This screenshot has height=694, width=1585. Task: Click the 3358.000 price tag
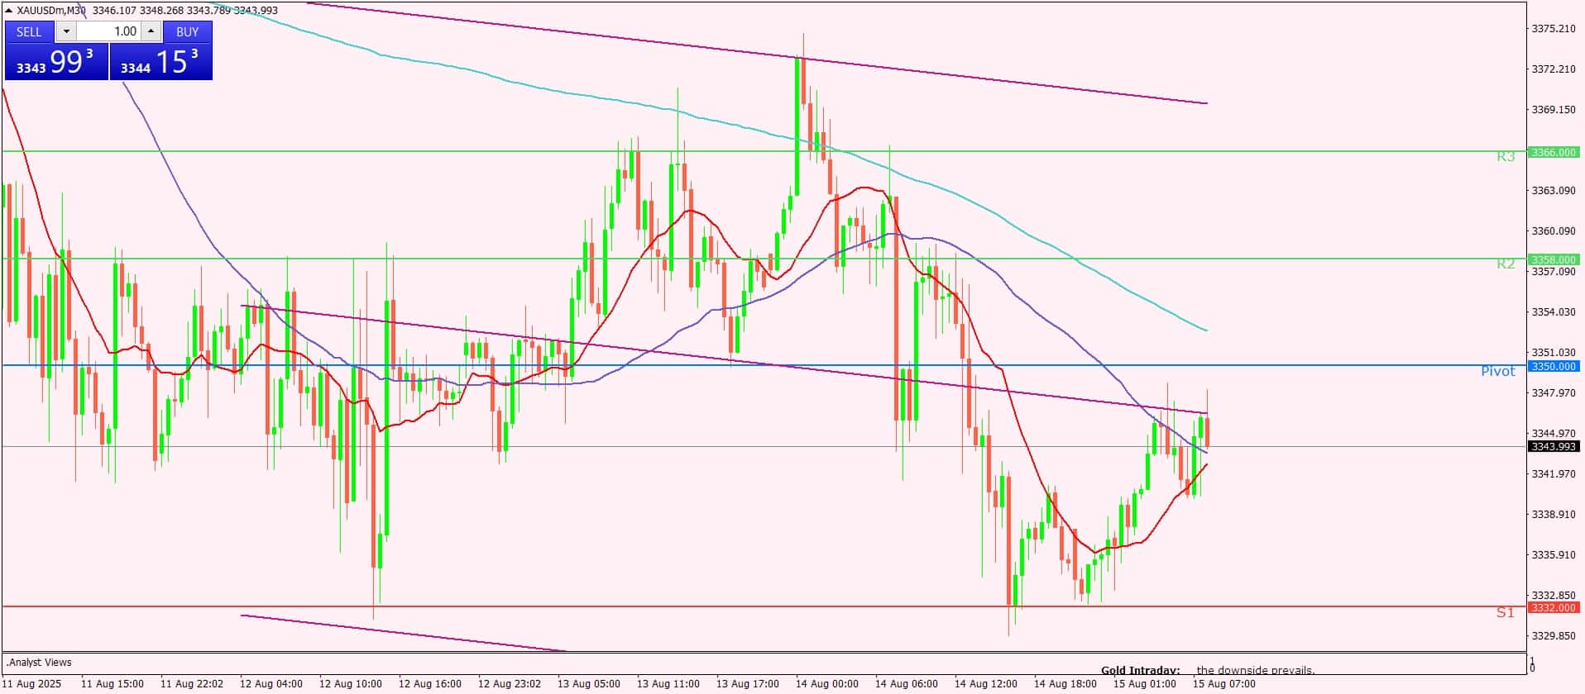1553,259
